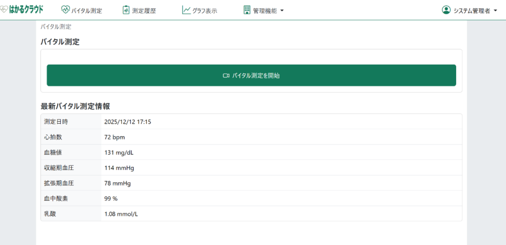Go to the バイタル測定 navigation label
Viewport: 506px width, 245px height.
pyautogui.click(x=86, y=10)
